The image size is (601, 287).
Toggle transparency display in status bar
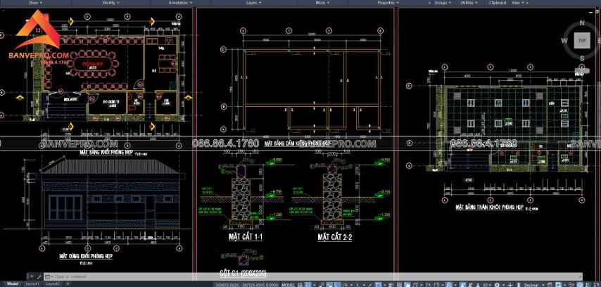click(399, 285)
